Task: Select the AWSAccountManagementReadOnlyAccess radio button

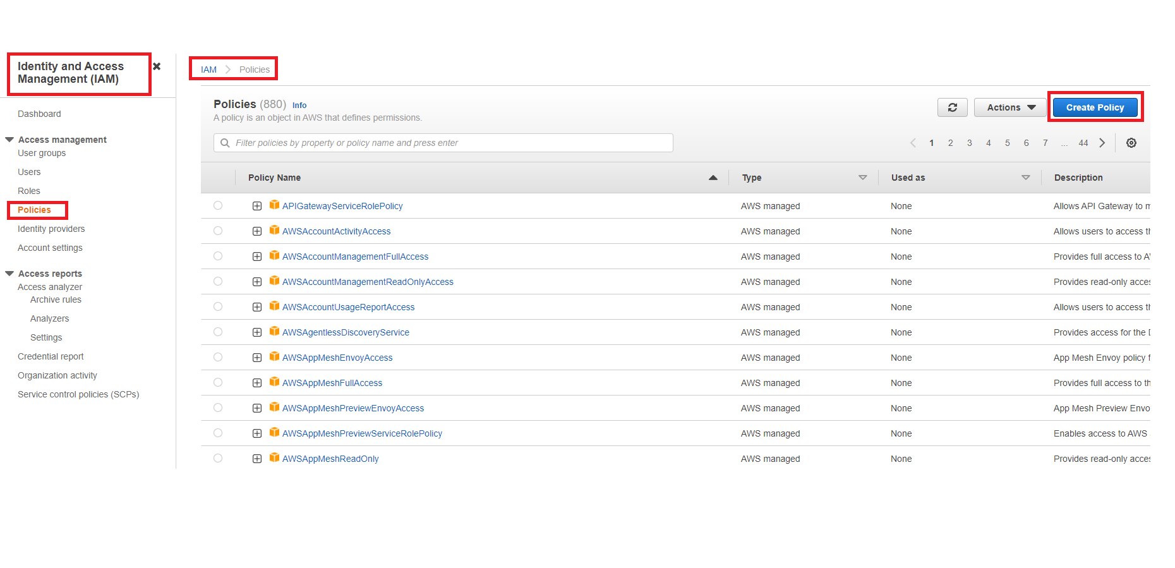Action: pos(218,281)
